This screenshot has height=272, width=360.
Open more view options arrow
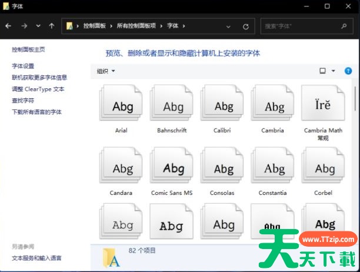tap(334, 71)
